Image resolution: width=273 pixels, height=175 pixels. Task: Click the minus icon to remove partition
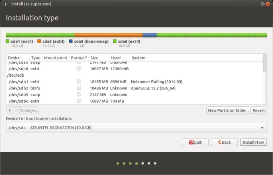click(16, 110)
